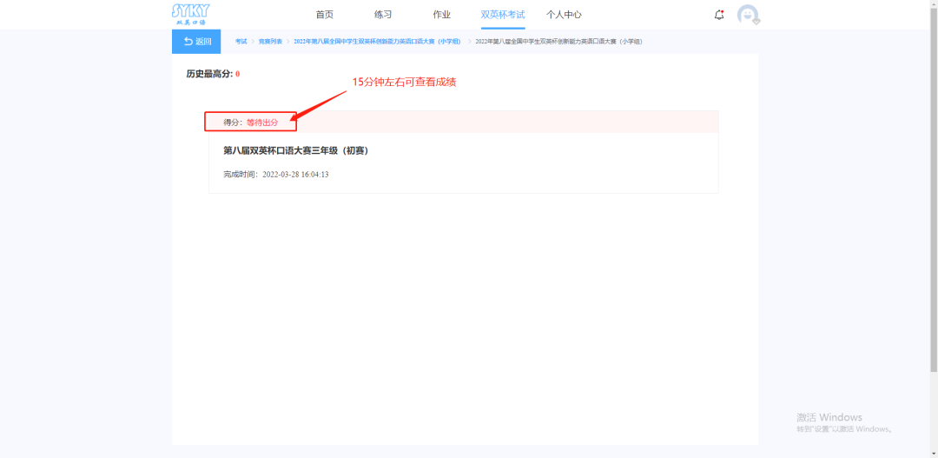Click the 得分: 等待出分 status text
938x458 pixels.
(251, 122)
